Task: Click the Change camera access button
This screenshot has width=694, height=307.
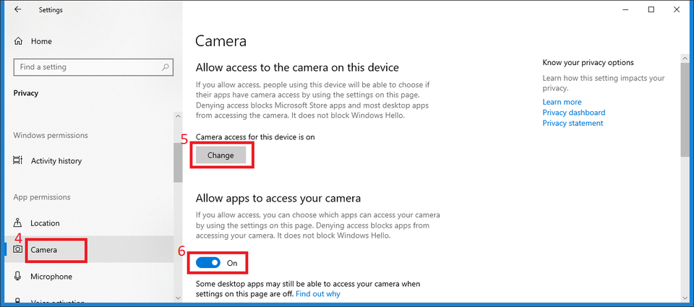Action: tap(220, 155)
